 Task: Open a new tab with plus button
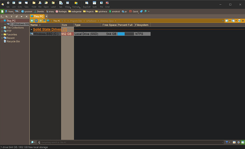point(46,16)
